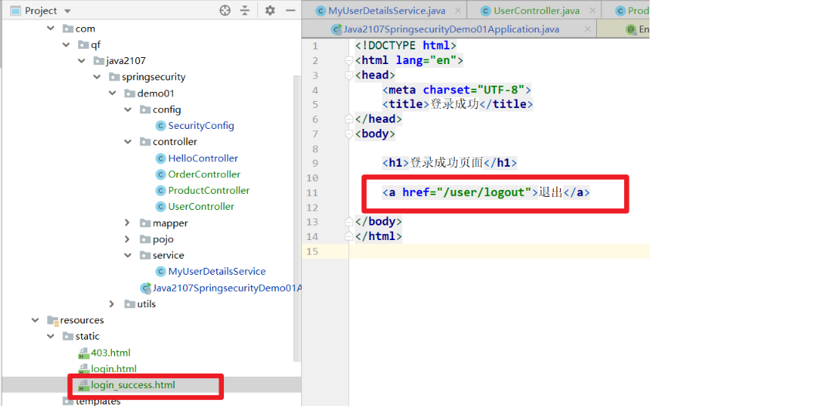Collapse the config package
Viewport: 821px width, 406px height.
[127, 110]
